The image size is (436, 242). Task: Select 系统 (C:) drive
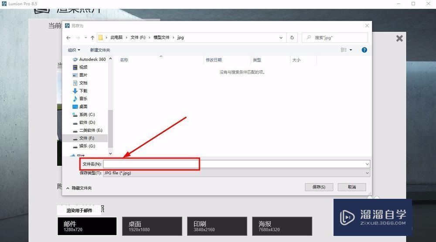click(84, 114)
